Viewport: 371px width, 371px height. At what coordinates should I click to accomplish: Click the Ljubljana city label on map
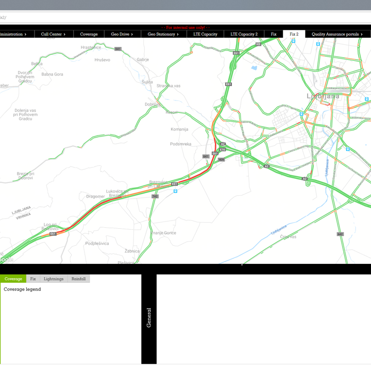pos(323,96)
